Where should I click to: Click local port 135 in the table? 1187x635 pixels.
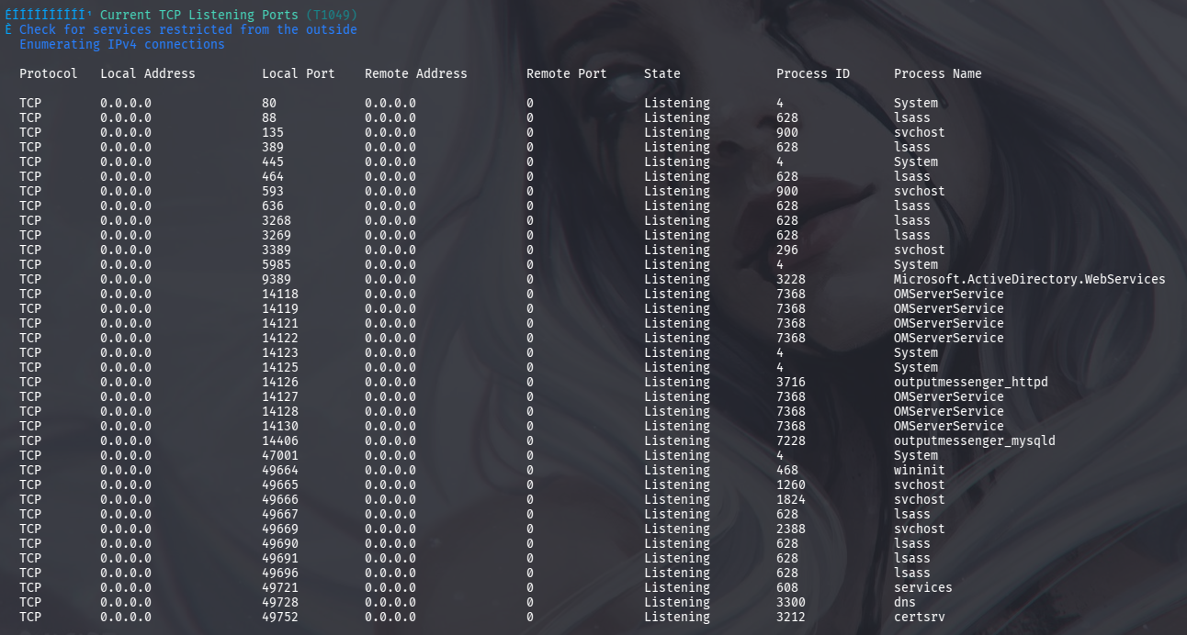273,132
